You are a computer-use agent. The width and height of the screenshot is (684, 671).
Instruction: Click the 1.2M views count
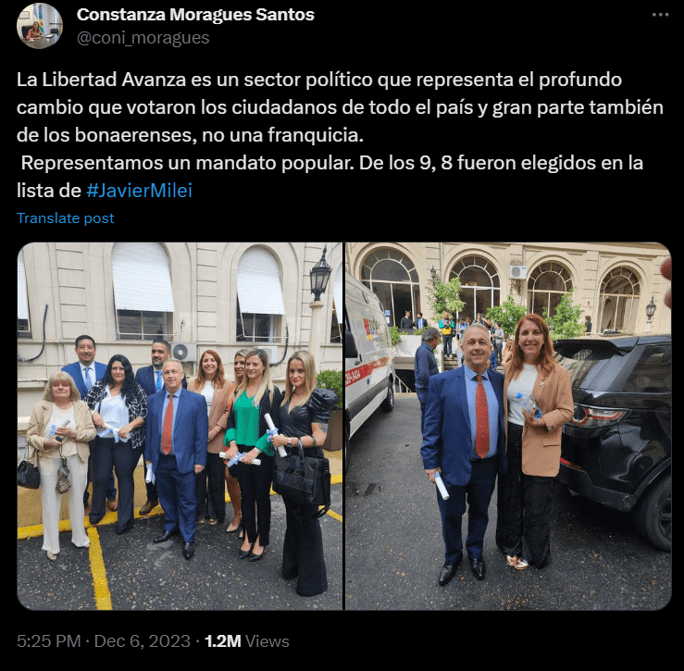222,641
